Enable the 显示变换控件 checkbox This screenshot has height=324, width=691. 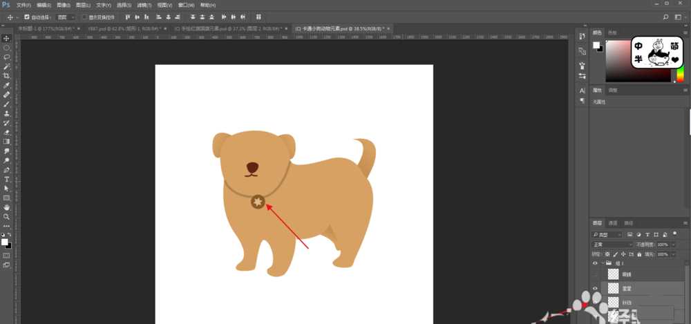tap(84, 17)
